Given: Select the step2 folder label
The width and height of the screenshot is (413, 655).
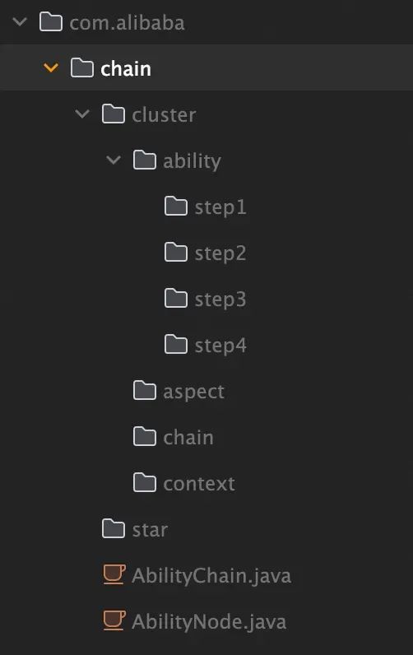Looking at the screenshot, I should [x=220, y=253].
